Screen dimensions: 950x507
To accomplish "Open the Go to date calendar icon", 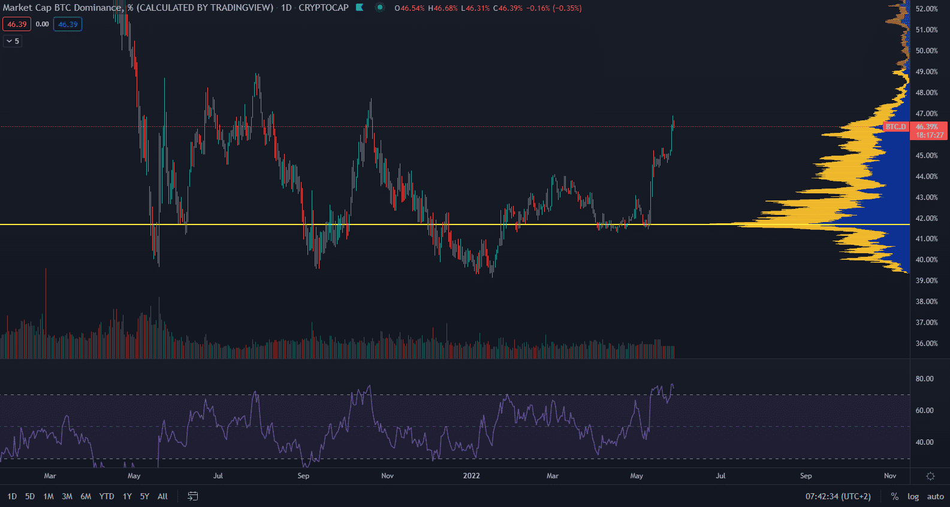I will click(x=193, y=496).
